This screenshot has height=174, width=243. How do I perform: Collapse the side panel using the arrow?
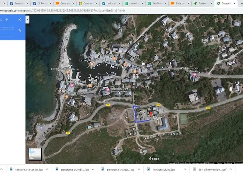(28, 20)
